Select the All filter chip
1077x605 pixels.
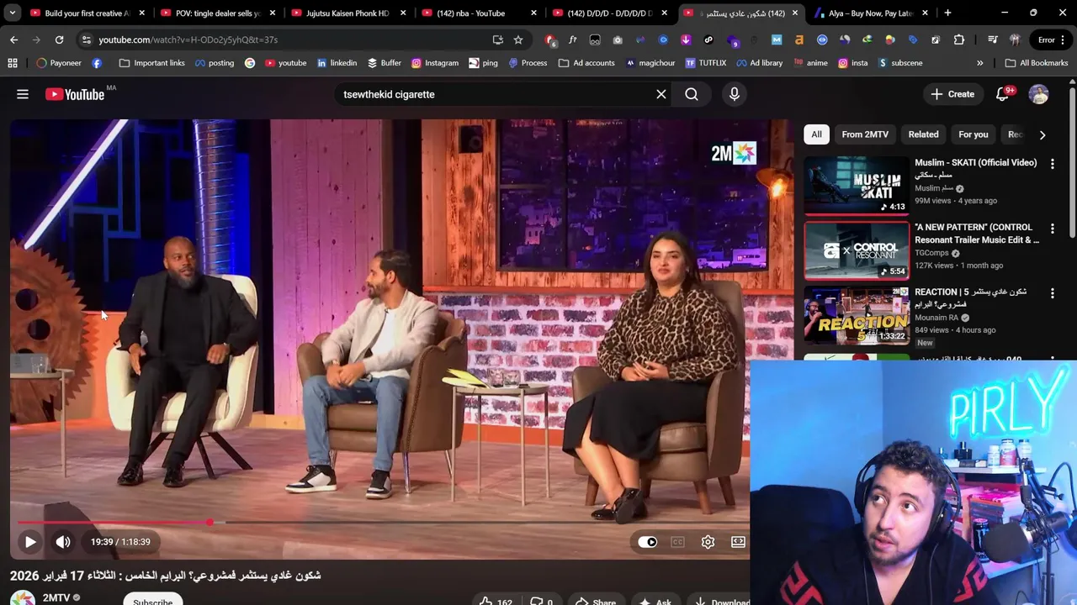click(x=816, y=134)
